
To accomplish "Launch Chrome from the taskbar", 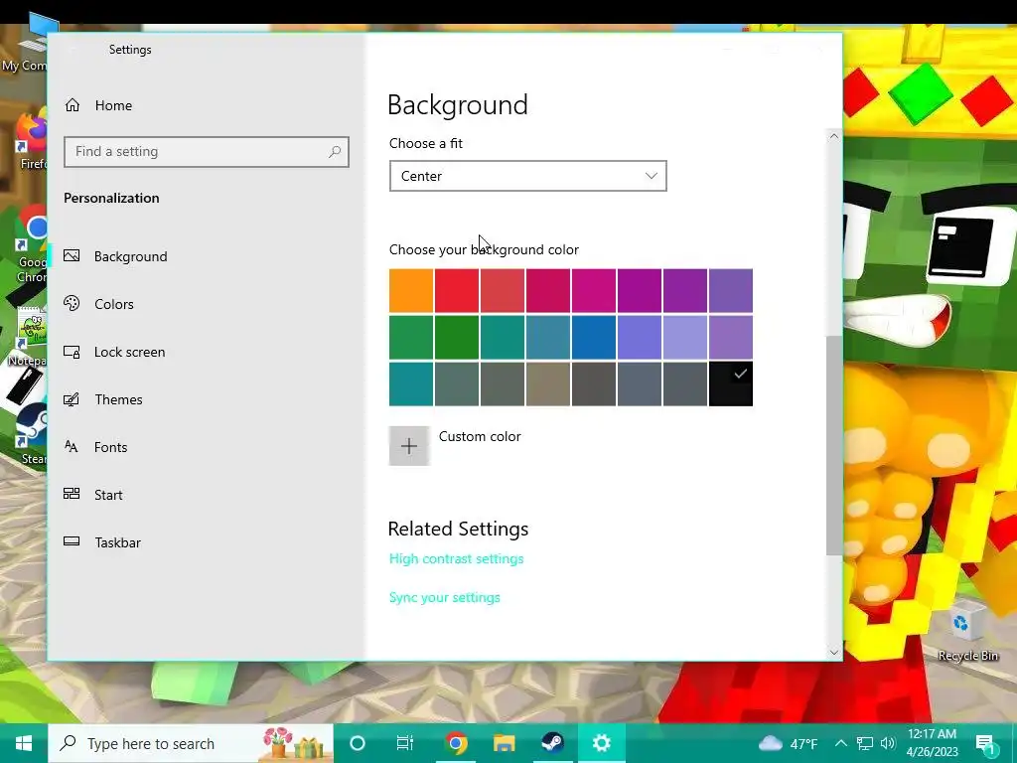I will pyautogui.click(x=457, y=743).
